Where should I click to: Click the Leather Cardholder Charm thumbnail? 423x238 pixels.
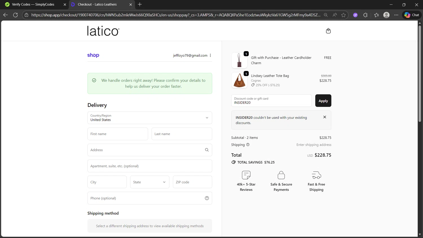(239, 60)
